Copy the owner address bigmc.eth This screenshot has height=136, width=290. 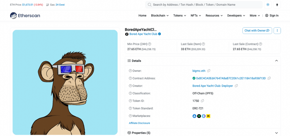click(x=209, y=71)
